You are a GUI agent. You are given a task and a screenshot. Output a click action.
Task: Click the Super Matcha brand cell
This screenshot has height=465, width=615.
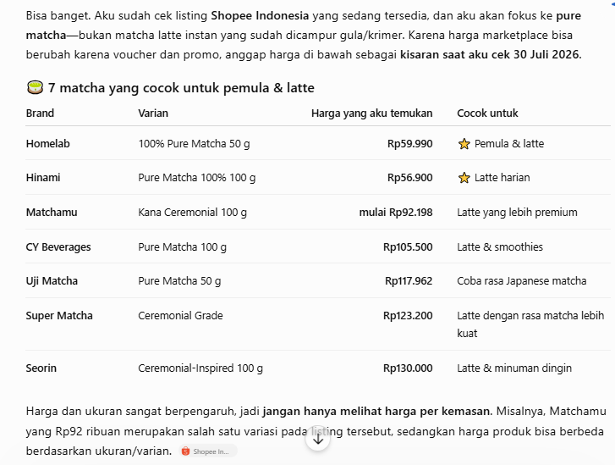point(59,315)
